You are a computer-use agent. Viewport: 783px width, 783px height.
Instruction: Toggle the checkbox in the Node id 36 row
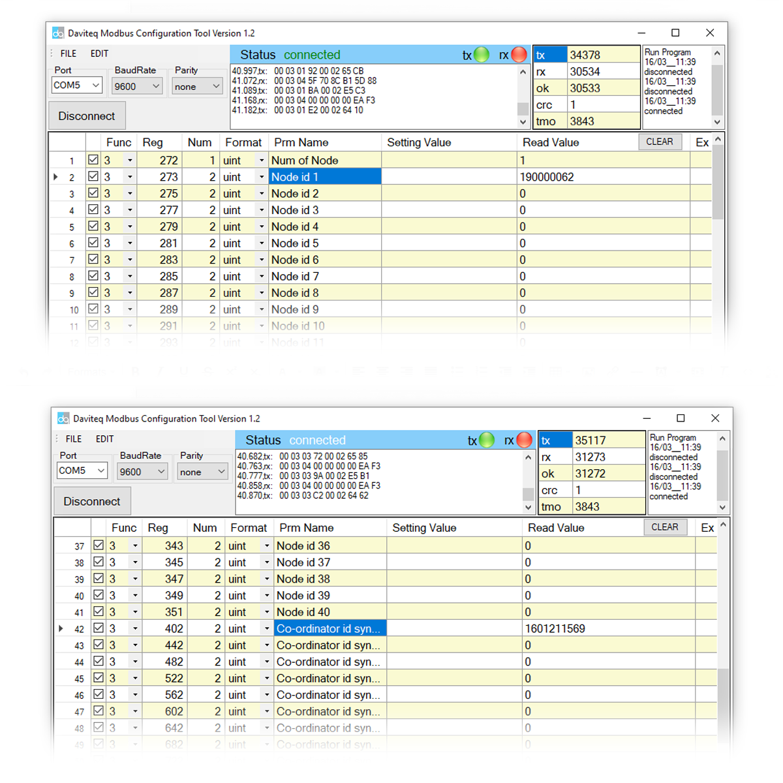(x=99, y=545)
